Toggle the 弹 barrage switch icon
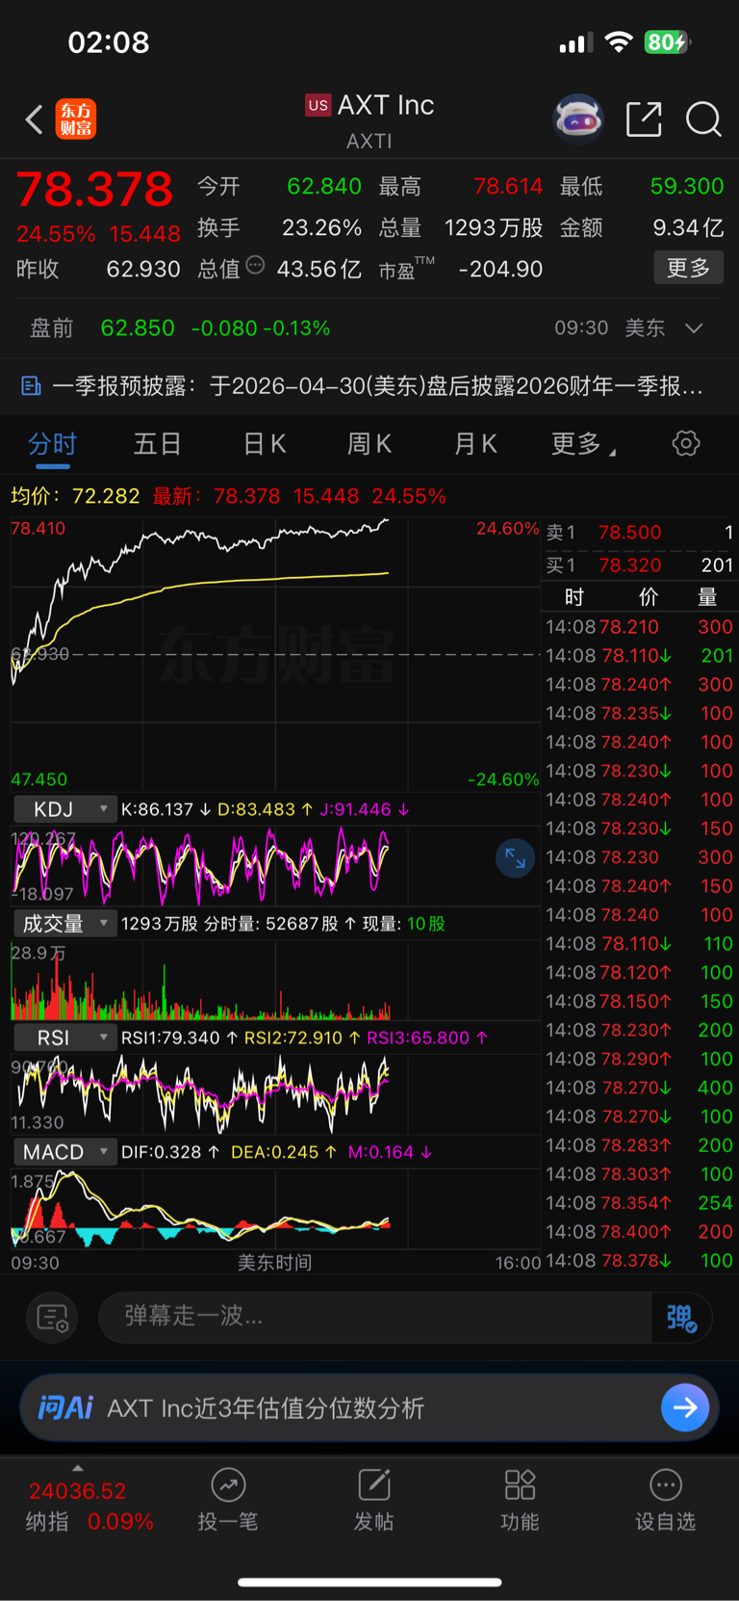 pyautogui.click(x=681, y=1317)
